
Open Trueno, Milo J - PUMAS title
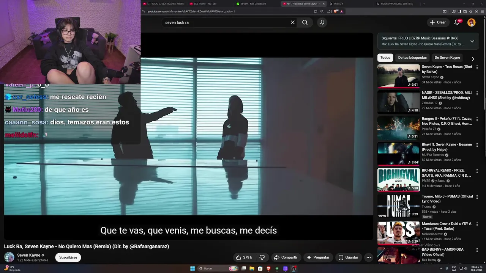point(447,199)
